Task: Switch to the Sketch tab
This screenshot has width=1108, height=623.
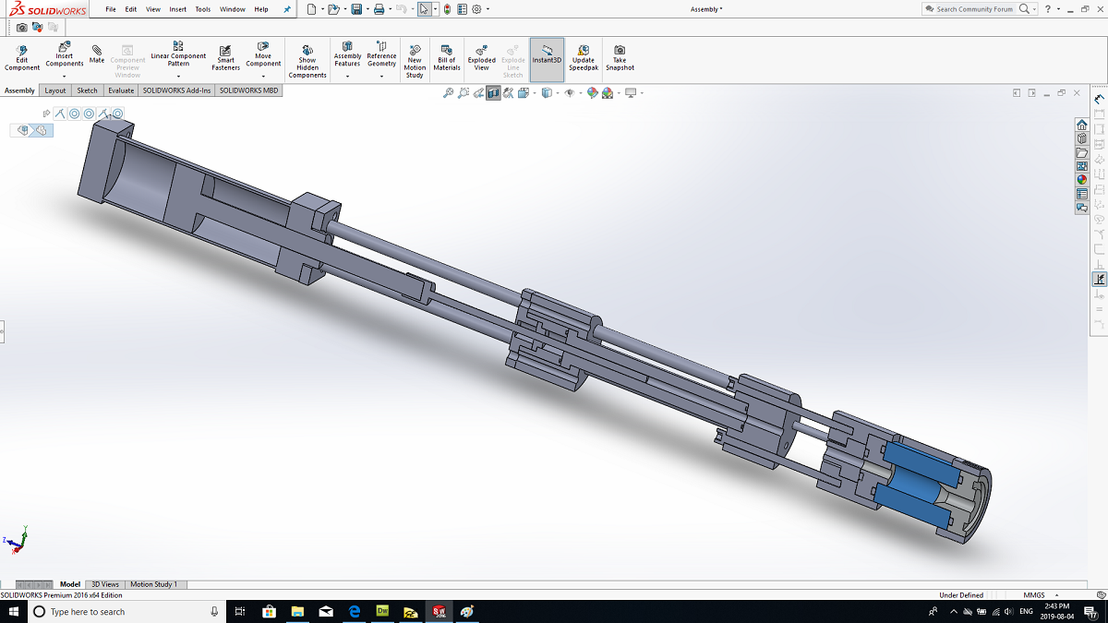Action: (x=87, y=90)
